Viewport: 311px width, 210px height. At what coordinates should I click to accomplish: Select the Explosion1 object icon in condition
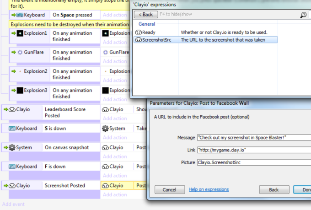(20, 33)
